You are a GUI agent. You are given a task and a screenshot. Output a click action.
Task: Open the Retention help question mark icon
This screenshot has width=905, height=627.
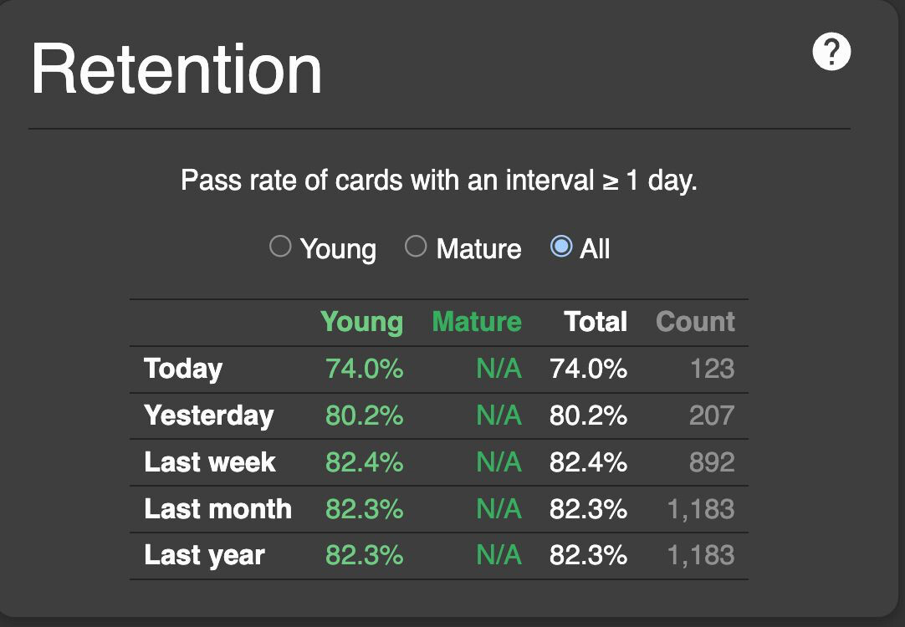[x=831, y=53]
